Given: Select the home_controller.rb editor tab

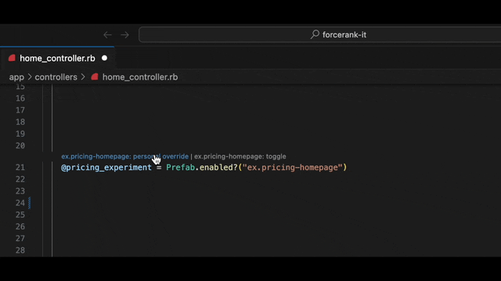Looking at the screenshot, I should coord(57,59).
